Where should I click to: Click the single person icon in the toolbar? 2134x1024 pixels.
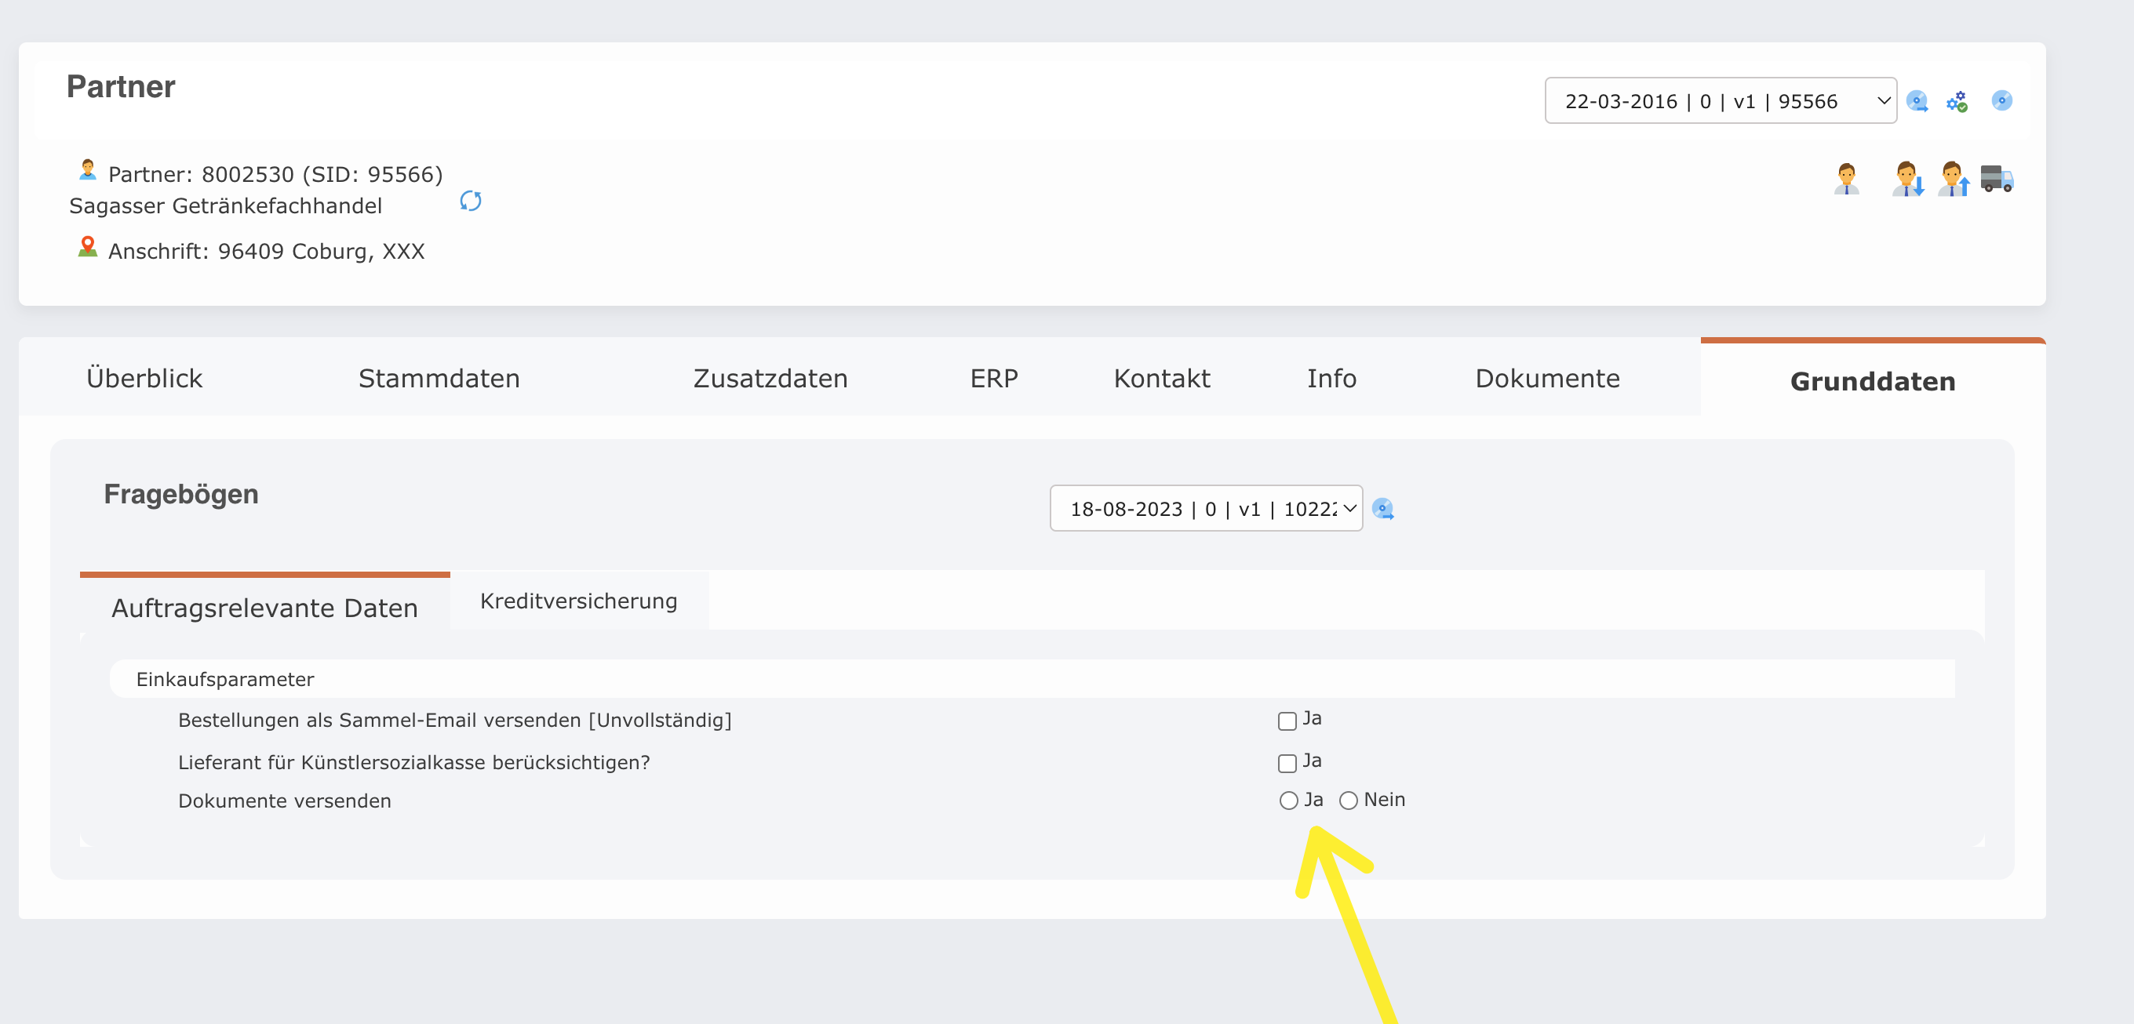1848,178
